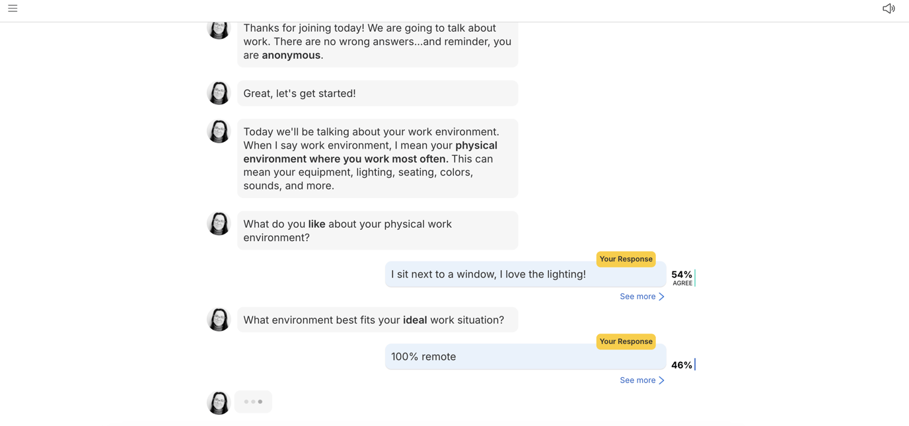Click Your Response badge on 100% remote answer
Image resolution: width=909 pixels, height=426 pixels.
pyautogui.click(x=626, y=341)
